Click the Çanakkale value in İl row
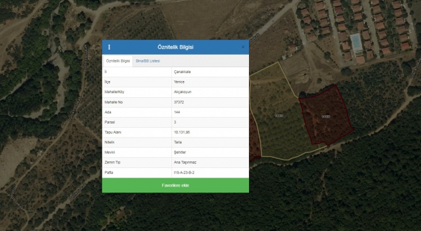This screenshot has height=231, width=421. click(182, 72)
